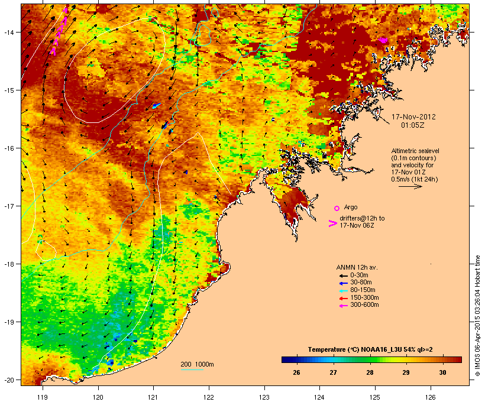The width and height of the screenshot is (485, 402).
Task: Click the latitude label -19
Action: point(8,322)
